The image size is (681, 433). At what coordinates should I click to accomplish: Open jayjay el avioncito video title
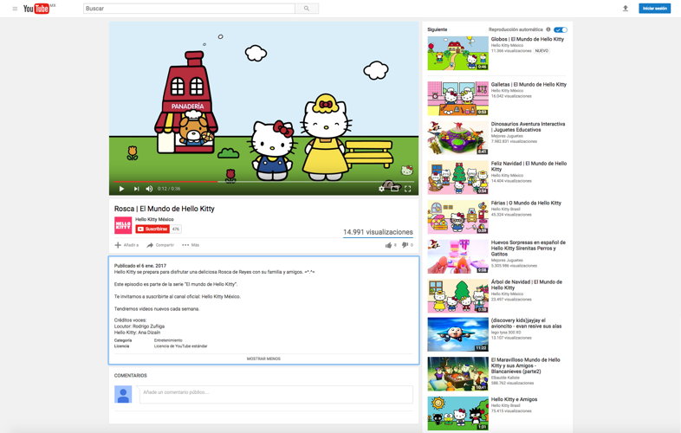[x=526, y=323]
